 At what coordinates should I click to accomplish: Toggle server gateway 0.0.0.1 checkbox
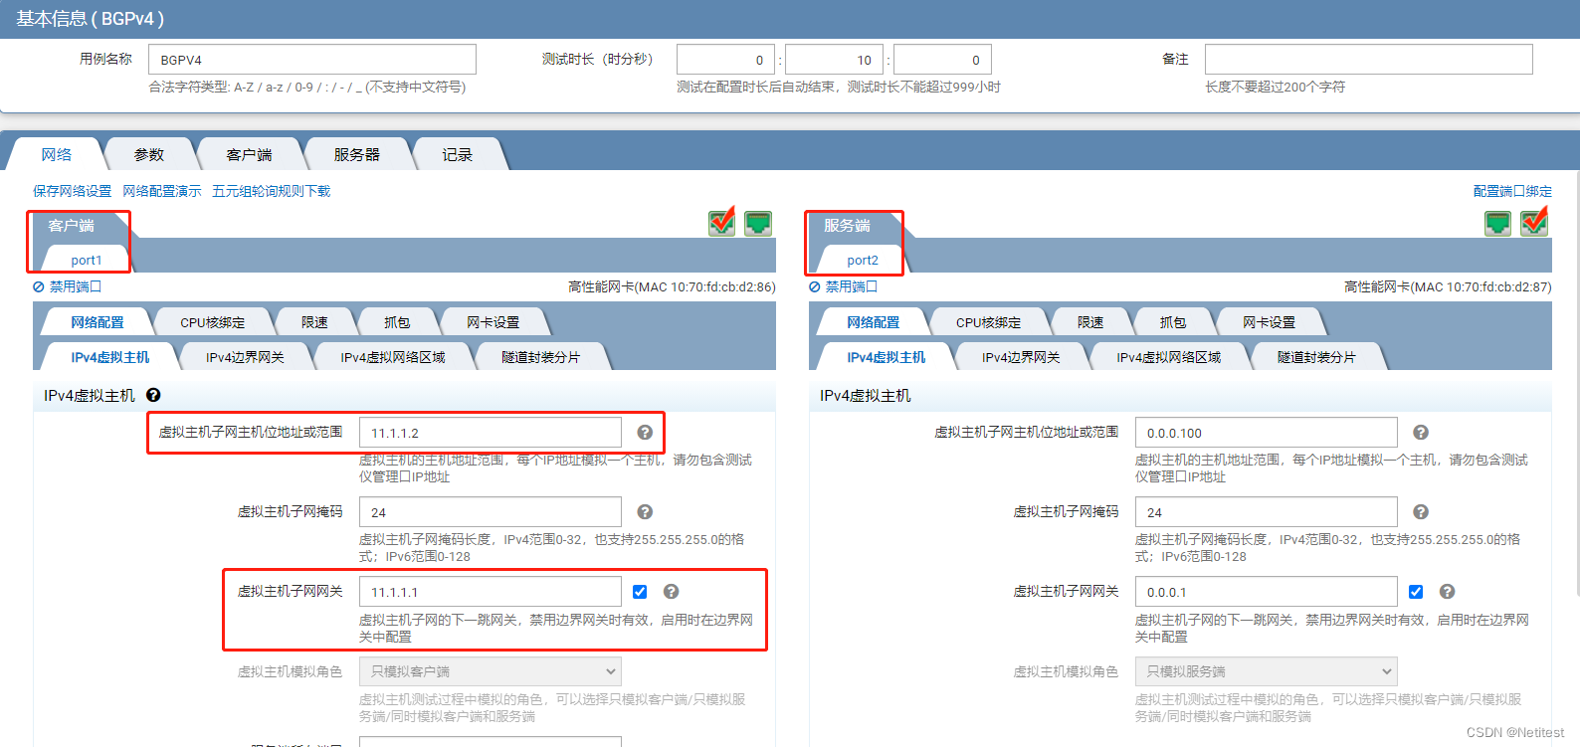(1416, 592)
